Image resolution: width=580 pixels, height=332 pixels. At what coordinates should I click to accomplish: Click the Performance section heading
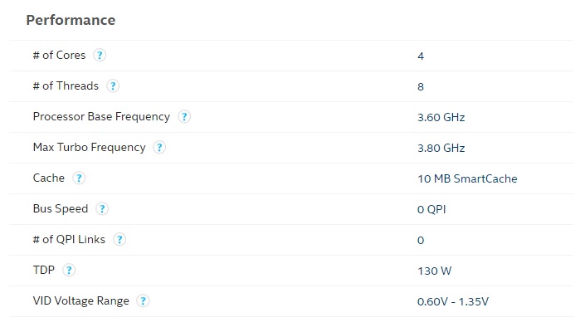pos(71,20)
